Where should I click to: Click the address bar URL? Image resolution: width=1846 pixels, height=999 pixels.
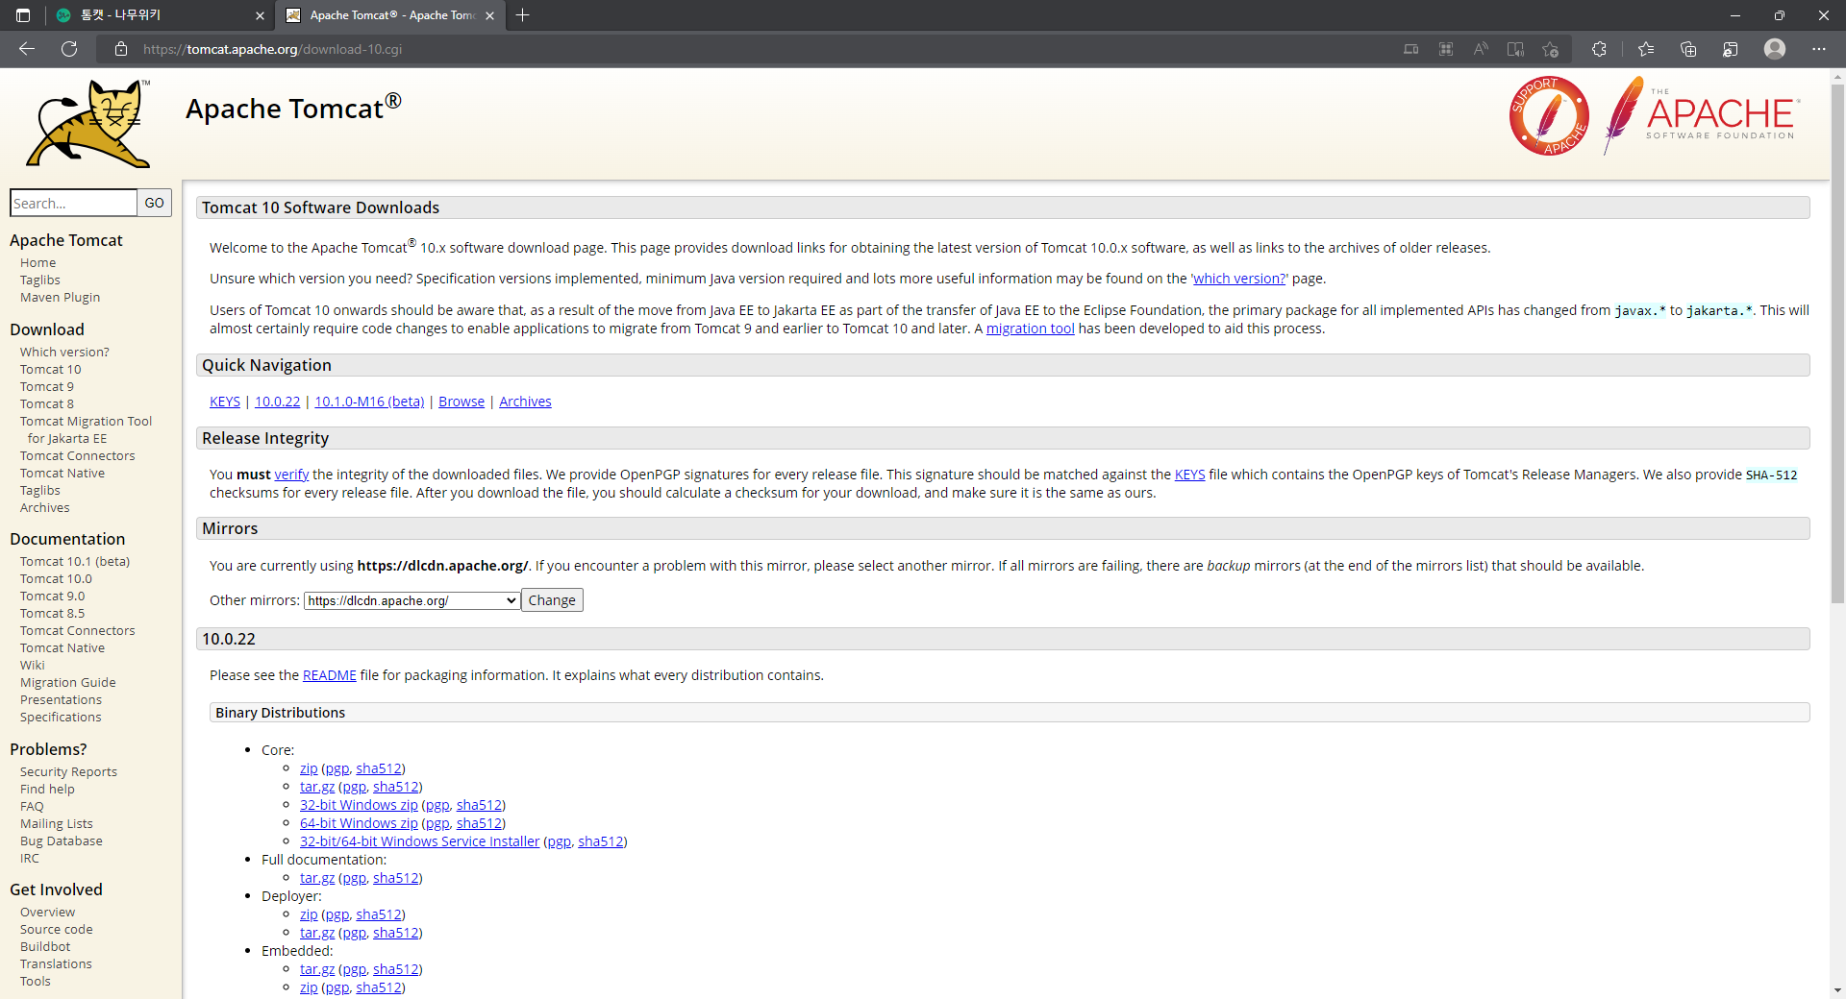[272, 49]
